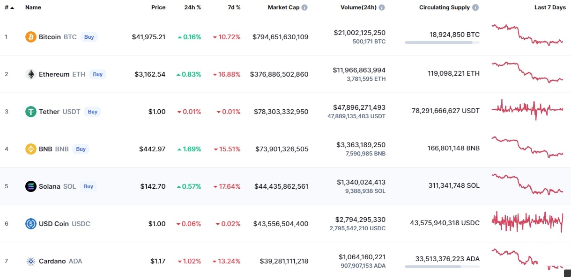Click Solana 7d change 17.64%
This screenshot has height=277, width=571.
227,186
